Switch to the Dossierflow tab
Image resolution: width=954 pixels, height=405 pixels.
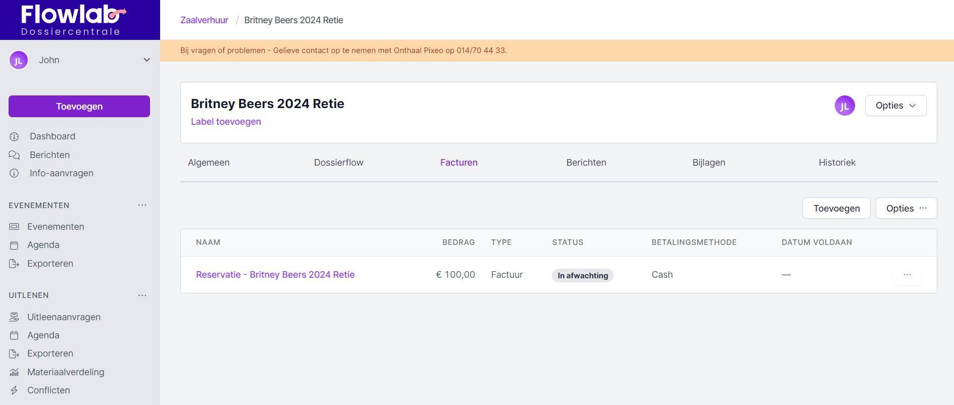[338, 163]
